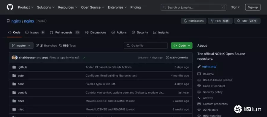Screen dimensions: 267x117
Task: Open arut's profile link
Action: [x=45, y=58]
